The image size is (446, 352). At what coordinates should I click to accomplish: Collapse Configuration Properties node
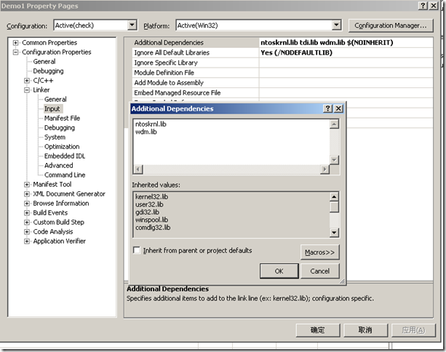(x=15, y=52)
